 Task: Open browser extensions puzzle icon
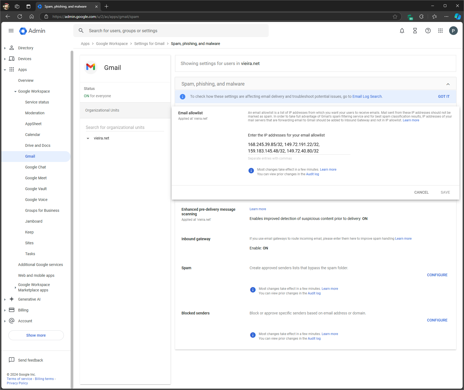(421, 17)
